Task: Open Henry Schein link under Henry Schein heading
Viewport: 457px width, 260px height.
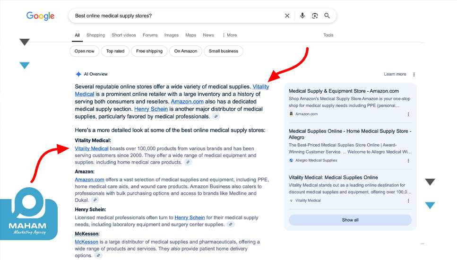Action: click(190, 217)
